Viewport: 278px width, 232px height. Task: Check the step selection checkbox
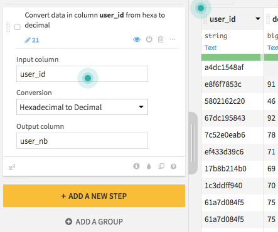click(18, 27)
